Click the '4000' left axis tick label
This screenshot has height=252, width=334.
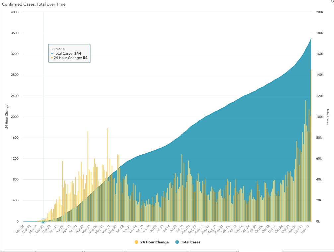pos(15,12)
